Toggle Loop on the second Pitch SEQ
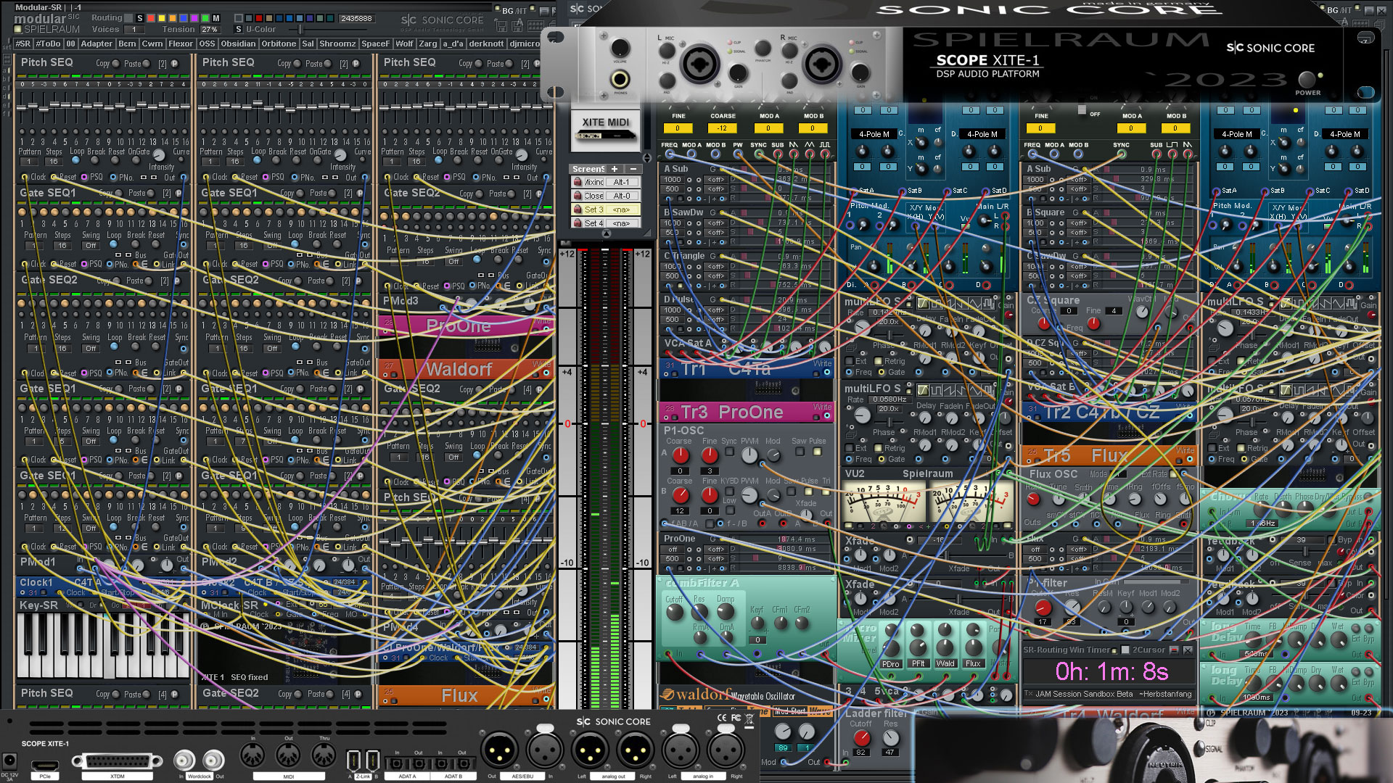Viewport: 1393px width, 783px height. tap(257, 159)
